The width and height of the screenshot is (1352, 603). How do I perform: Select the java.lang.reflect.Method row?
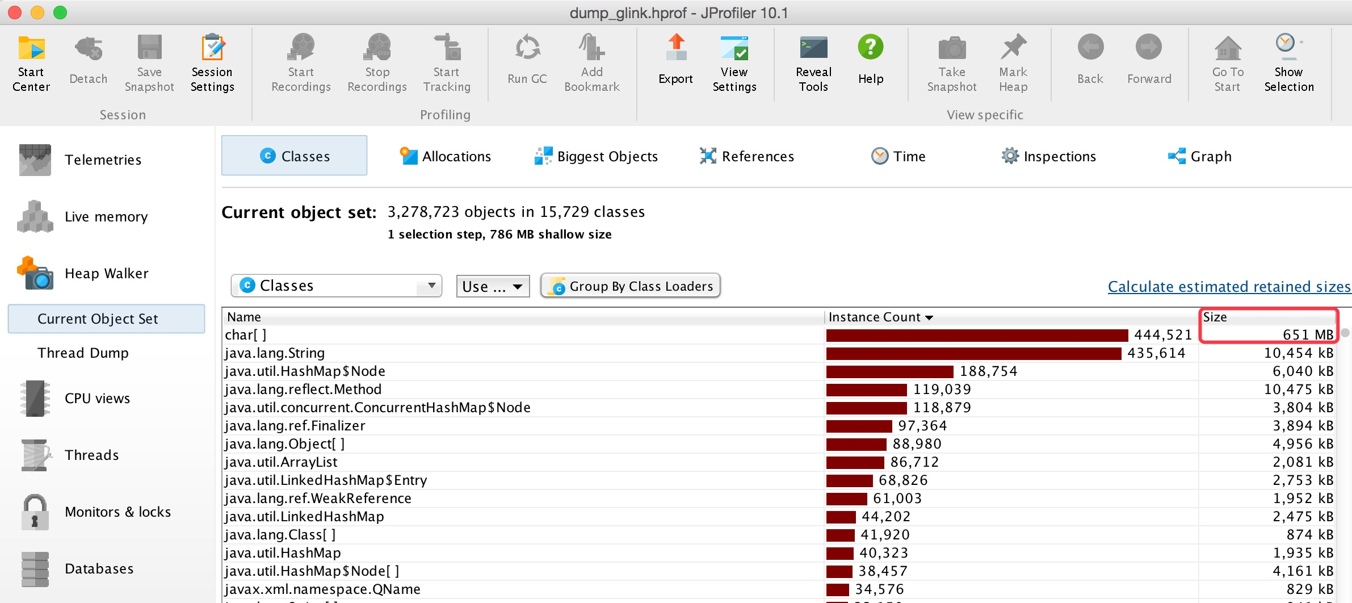pos(779,390)
